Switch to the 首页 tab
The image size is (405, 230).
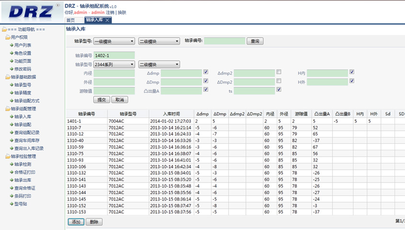[71, 20]
